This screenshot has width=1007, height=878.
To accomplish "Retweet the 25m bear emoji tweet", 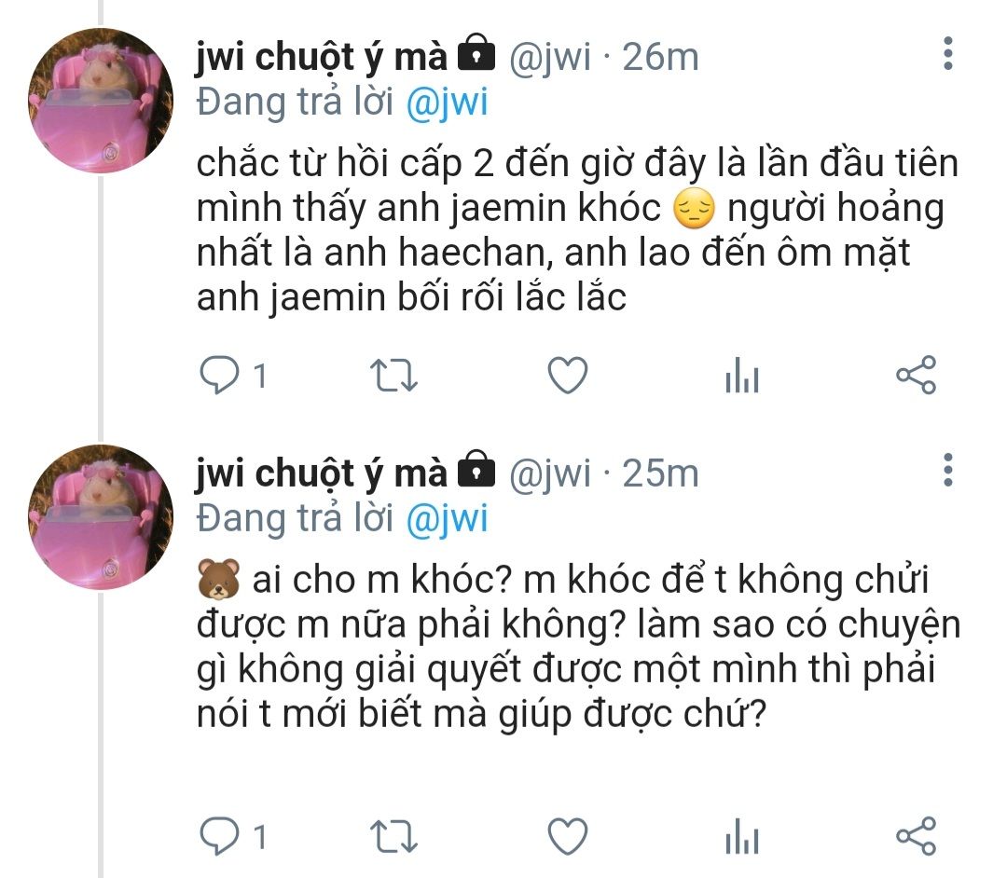I will pyautogui.click(x=393, y=837).
